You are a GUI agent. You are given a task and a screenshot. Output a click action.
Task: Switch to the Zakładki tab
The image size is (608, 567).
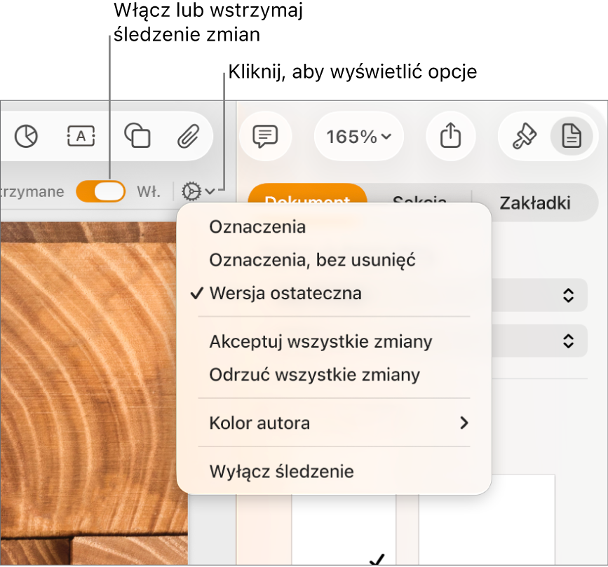(x=534, y=203)
